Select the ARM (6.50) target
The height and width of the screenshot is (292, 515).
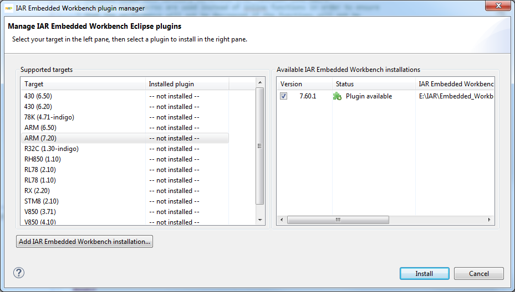[125, 128]
